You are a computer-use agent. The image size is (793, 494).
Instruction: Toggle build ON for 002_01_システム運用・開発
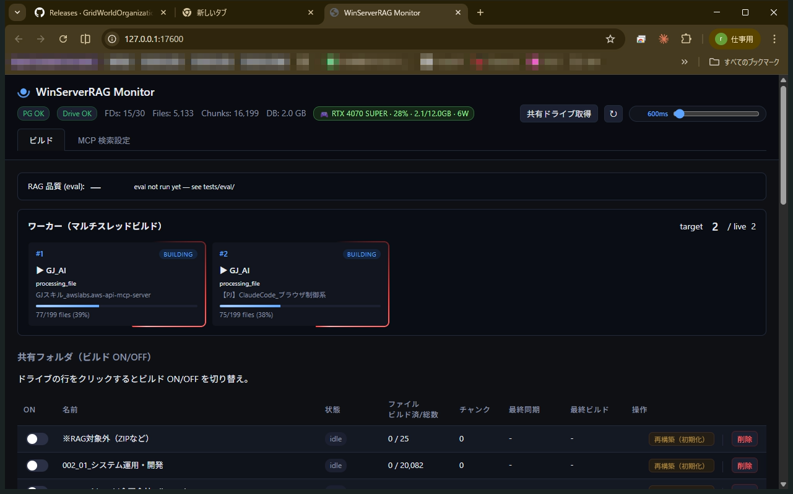coord(37,465)
